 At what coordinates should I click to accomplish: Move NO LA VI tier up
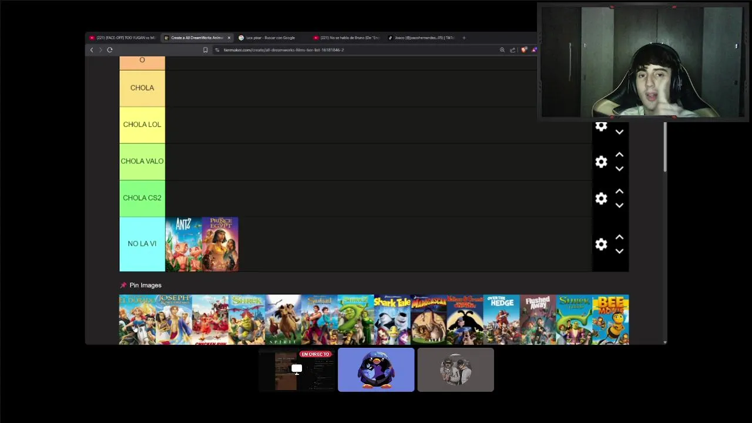pos(619,237)
